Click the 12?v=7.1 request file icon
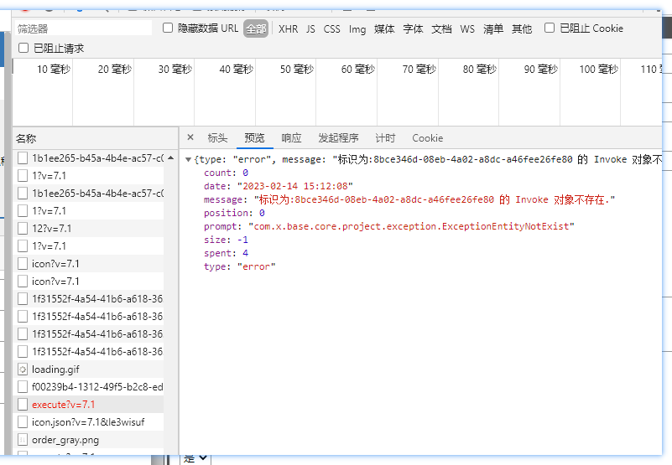The height and width of the screenshot is (465, 672). (x=23, y=229)
